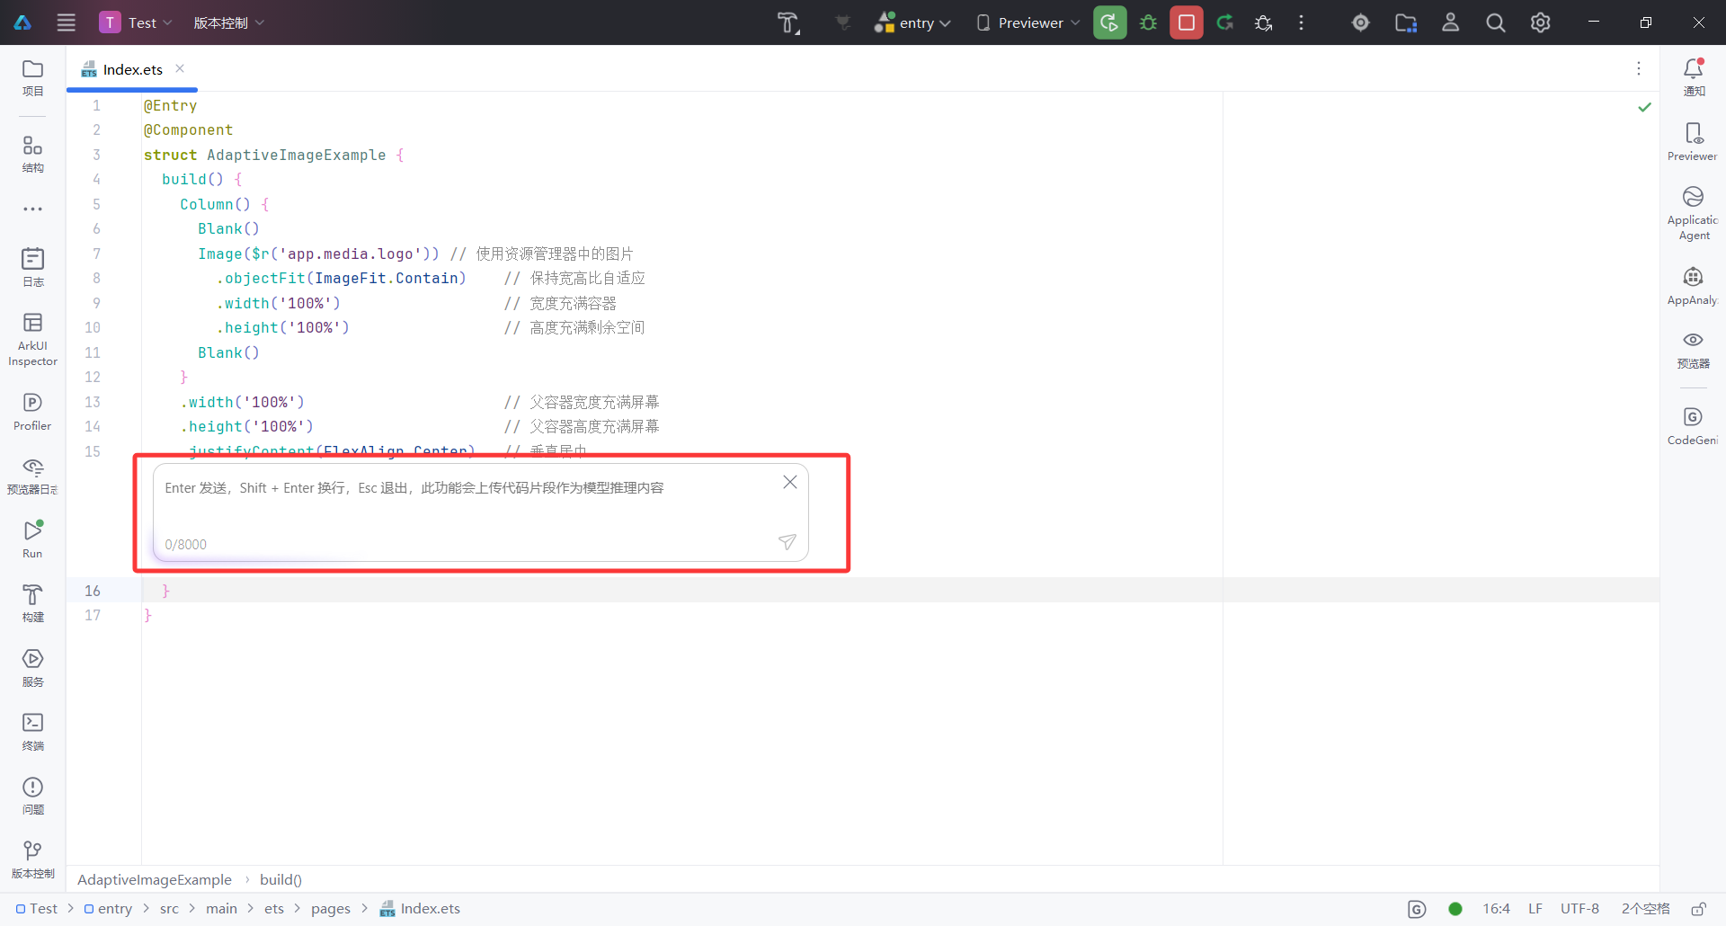Screen dimensions: 1726x926
Task: Change the LF line separator
Action: [x=1535, y=909]
